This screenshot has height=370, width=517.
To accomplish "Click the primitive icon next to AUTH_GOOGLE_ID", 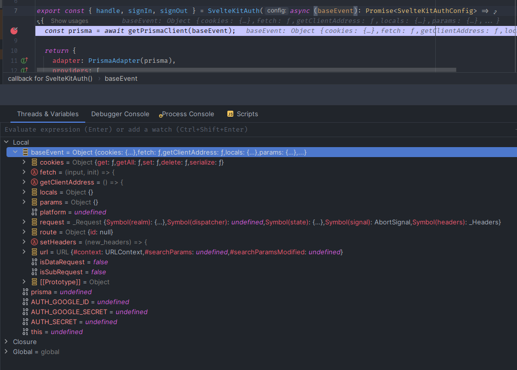I will (25, 302).
